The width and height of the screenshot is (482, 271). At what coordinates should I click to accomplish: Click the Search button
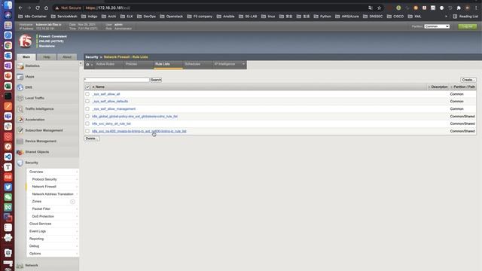click(156, 80)
